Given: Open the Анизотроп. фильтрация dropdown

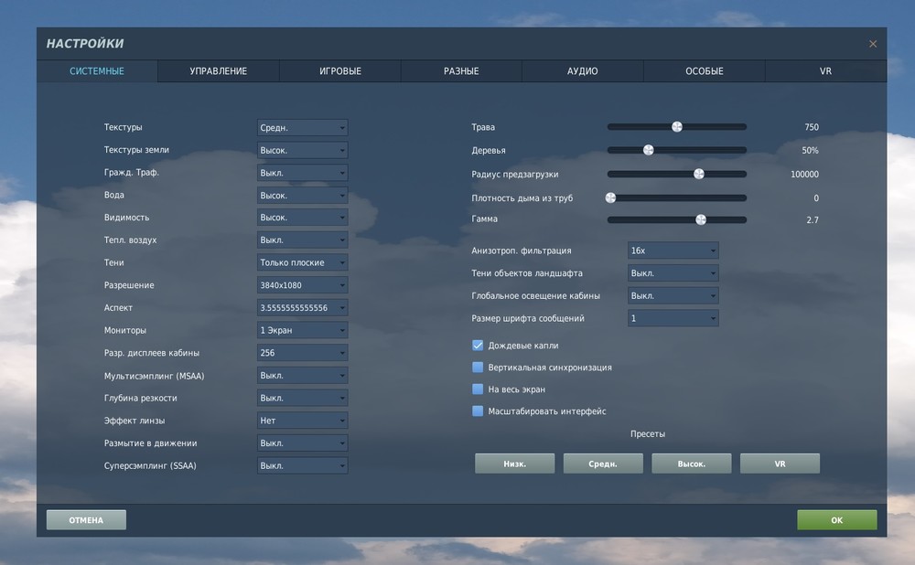Looking at the screenshot, I should tap(673, 251).
